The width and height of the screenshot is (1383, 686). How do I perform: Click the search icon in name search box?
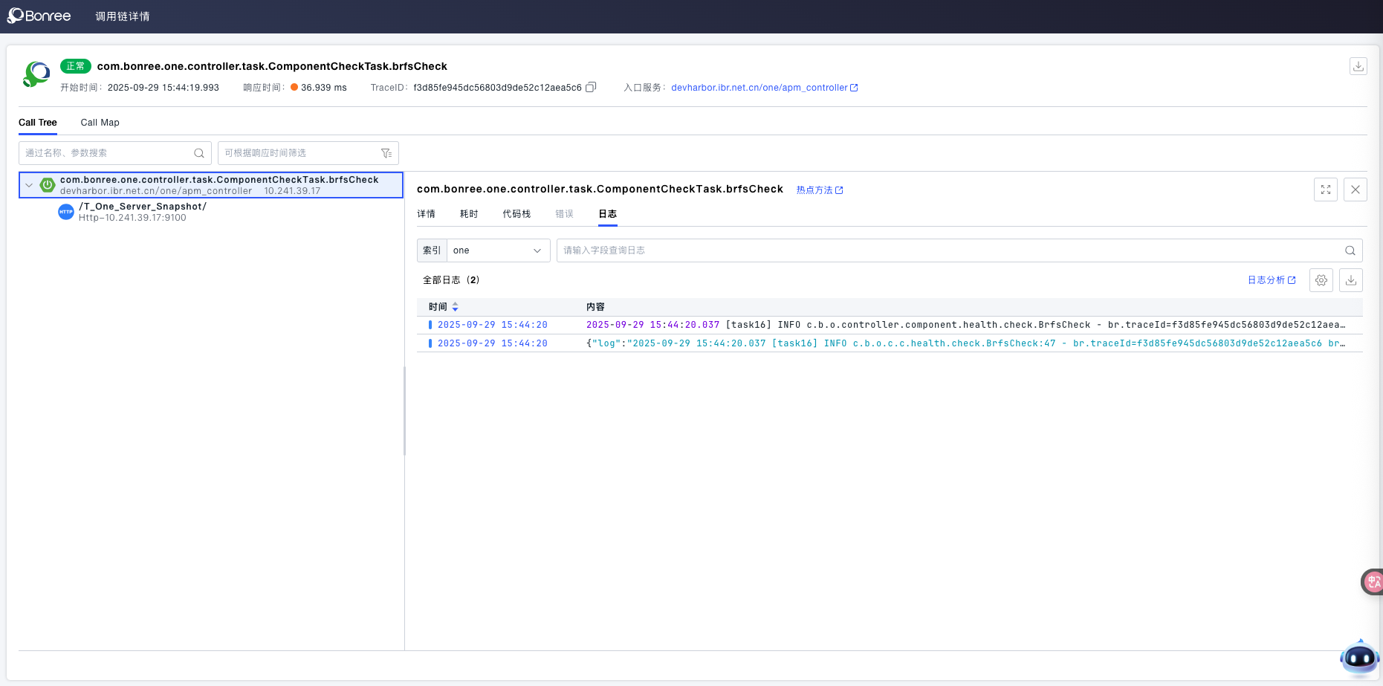click(198, 153)
